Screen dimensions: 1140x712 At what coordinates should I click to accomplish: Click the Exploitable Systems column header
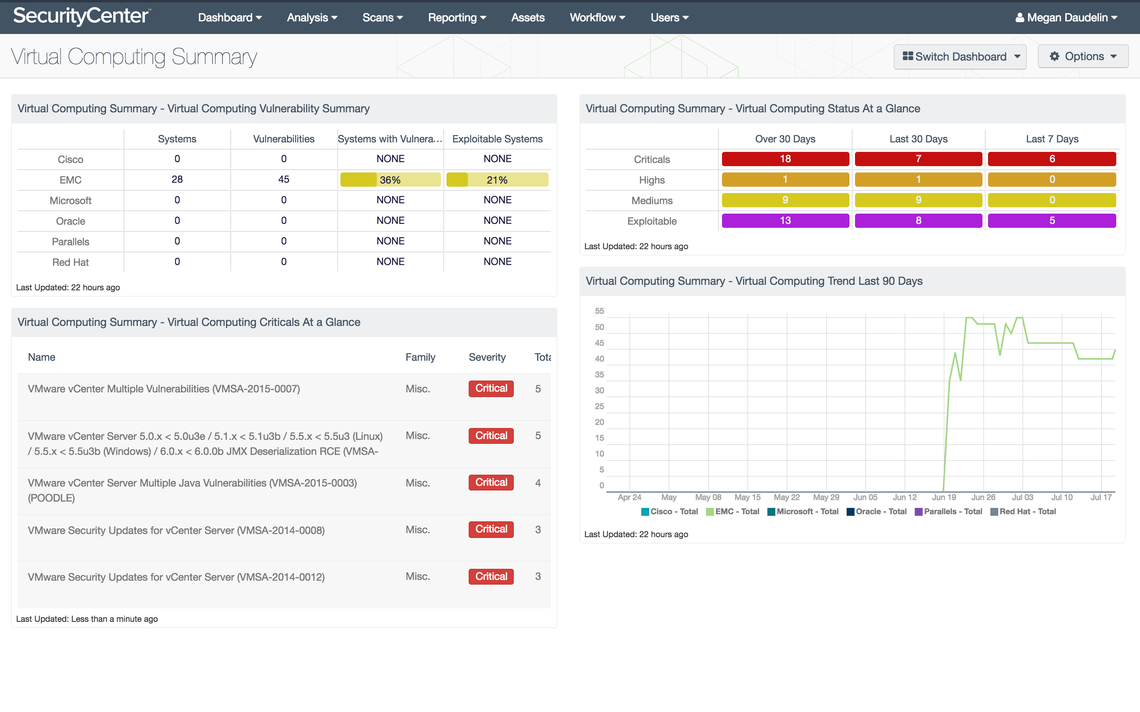click(498, 139)
